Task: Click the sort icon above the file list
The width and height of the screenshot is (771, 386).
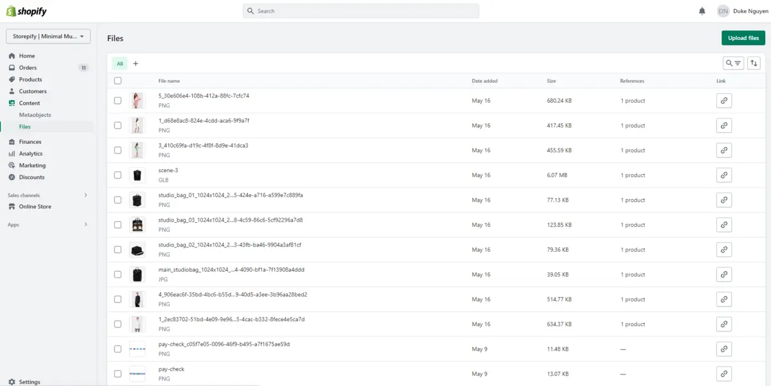Action: click(754, 63)
